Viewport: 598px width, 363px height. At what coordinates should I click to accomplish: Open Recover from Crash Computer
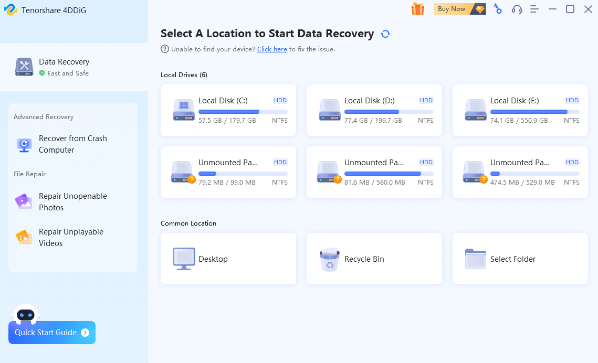[x=72, y=144]
